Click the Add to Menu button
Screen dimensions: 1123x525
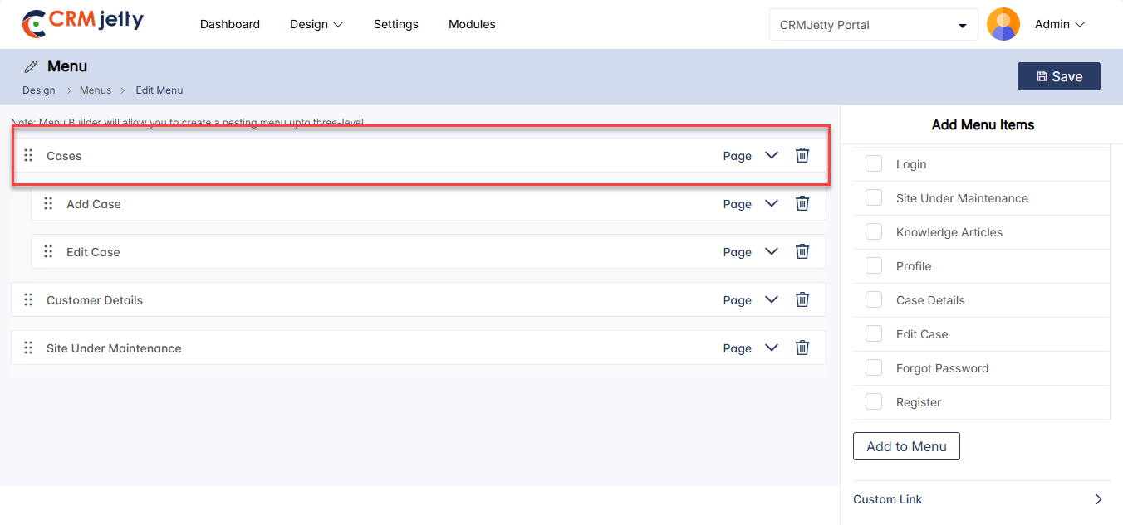[906, 446]
